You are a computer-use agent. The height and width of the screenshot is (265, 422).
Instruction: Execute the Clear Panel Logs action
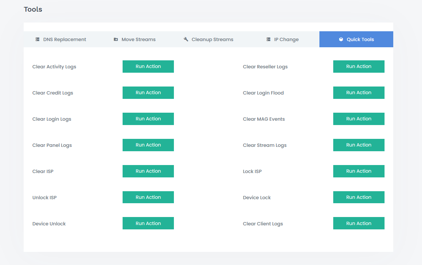point(148,145)
